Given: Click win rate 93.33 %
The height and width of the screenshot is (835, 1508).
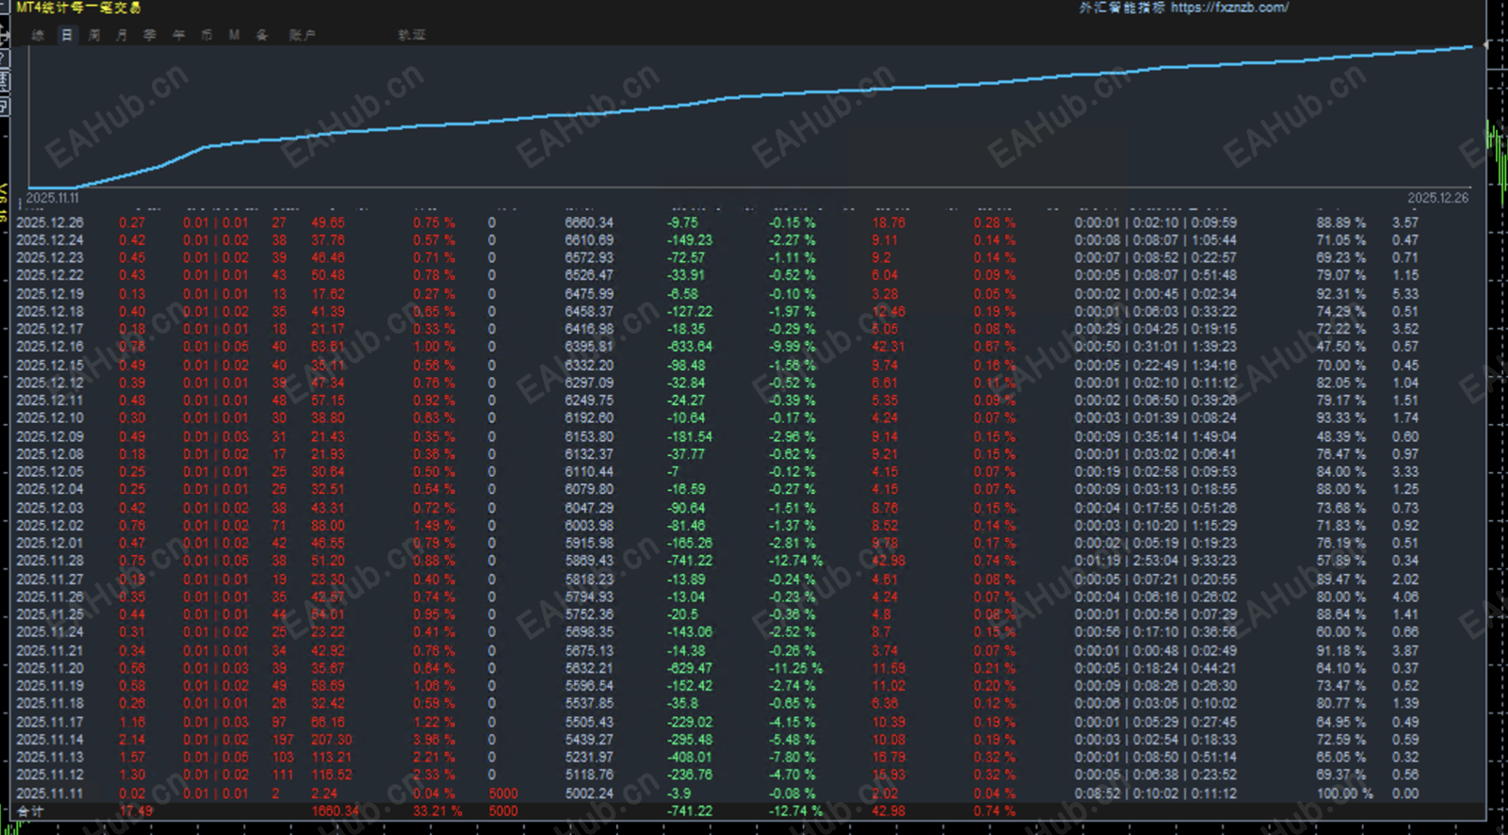Looking at the screenshot, I should [x=1341, y=417].
